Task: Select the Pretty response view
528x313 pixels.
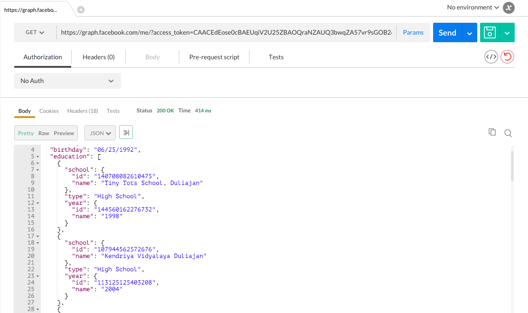Action: tap(26, 133)
